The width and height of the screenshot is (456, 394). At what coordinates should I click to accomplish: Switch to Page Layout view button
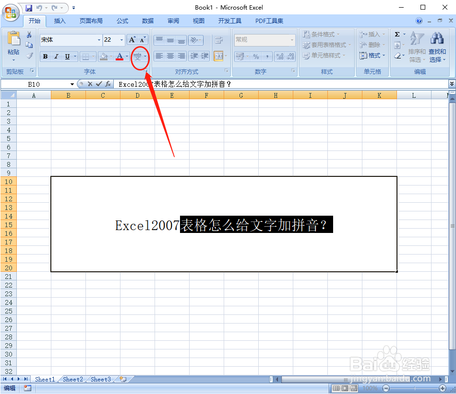pos(345,388)
